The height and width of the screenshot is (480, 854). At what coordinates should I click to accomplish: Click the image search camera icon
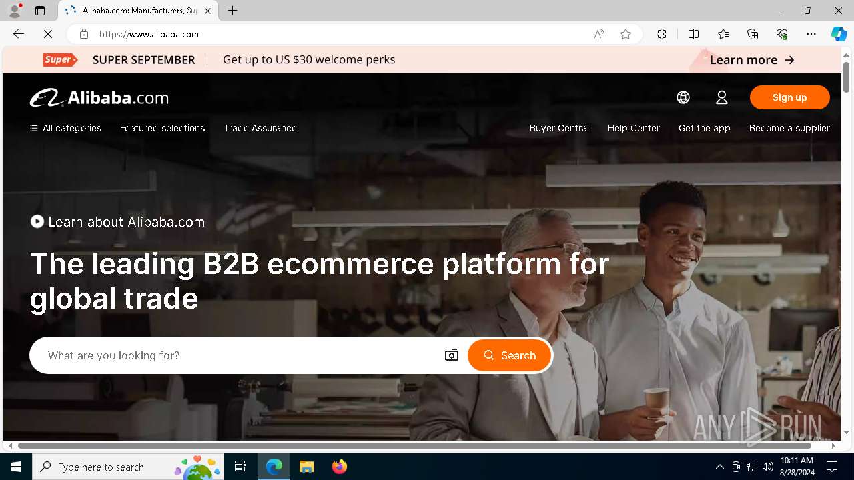point(452,355)
